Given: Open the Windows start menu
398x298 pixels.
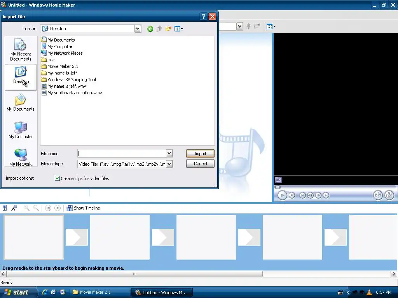Looking at the screenshot, I should pyautogui.click(x=18, y=293).
